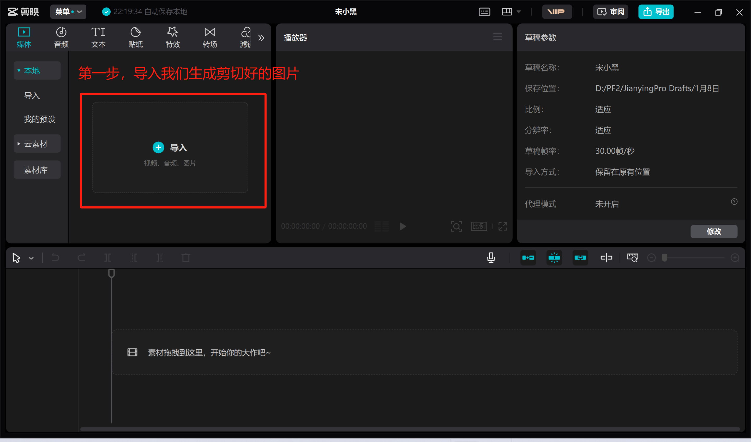751x442 pixels.
Task: Open the 特效 effects tab
Action: (x=173, y=38)
